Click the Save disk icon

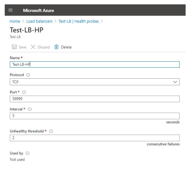pyautogui.click(x=14, y=47)
